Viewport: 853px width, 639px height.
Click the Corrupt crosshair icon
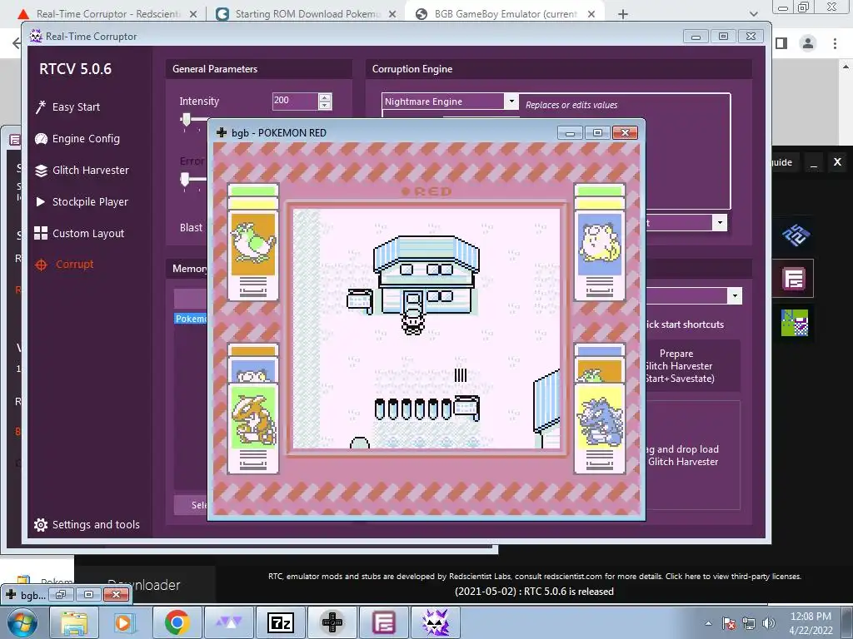41,265
